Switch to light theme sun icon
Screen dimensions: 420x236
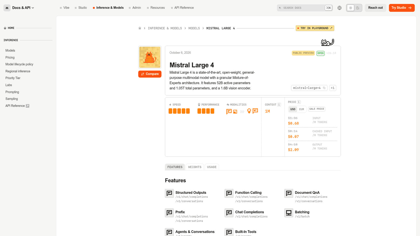[x=350, y=8]
